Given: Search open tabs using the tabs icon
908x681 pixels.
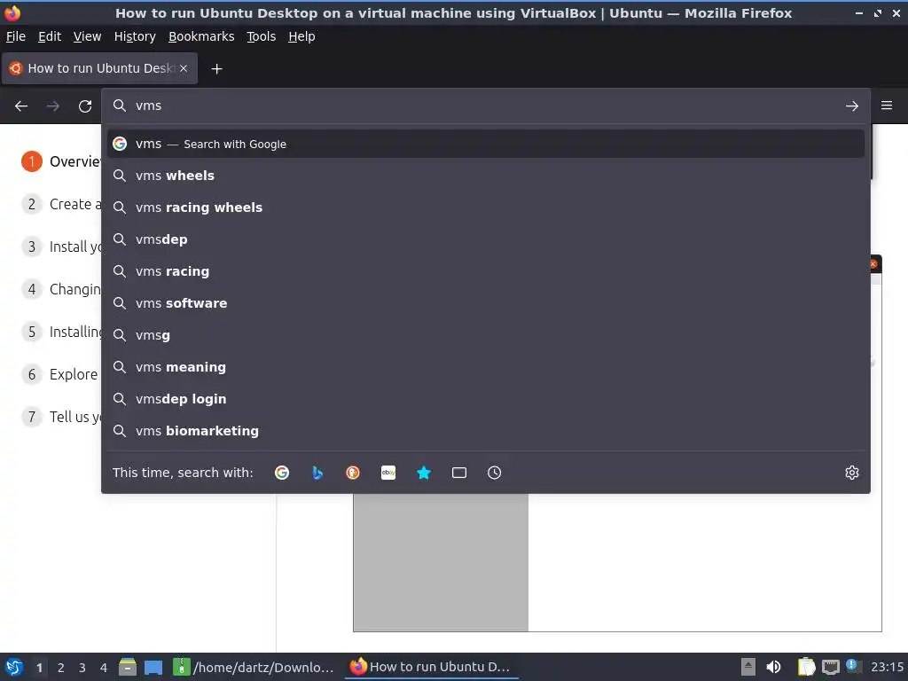Looking at the screenshot, I should (x=459, y=473).
